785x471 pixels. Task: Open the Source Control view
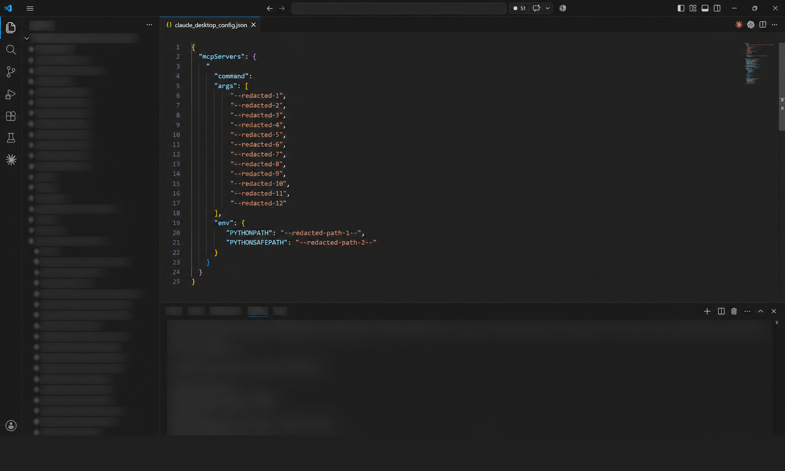[11, 72]
